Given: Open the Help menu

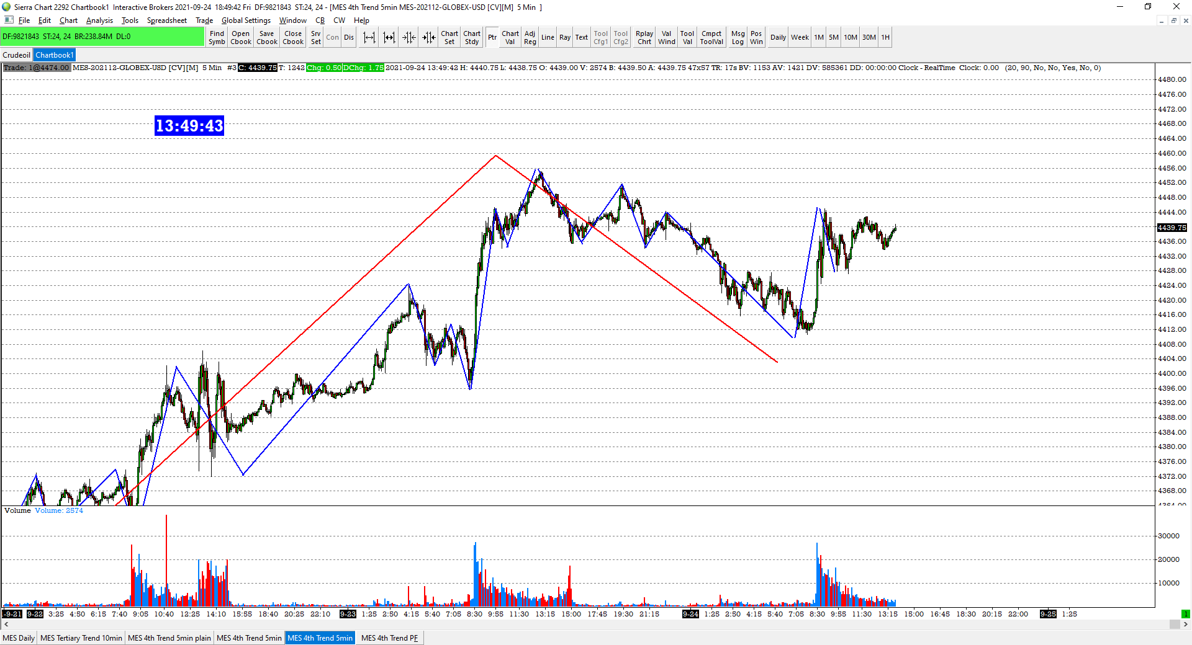Looking at the screenshot, I should pyautogui.click(x=362, y=20).
